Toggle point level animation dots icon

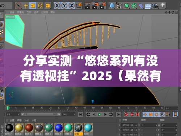pyautogui.click(x=168, y=114)
